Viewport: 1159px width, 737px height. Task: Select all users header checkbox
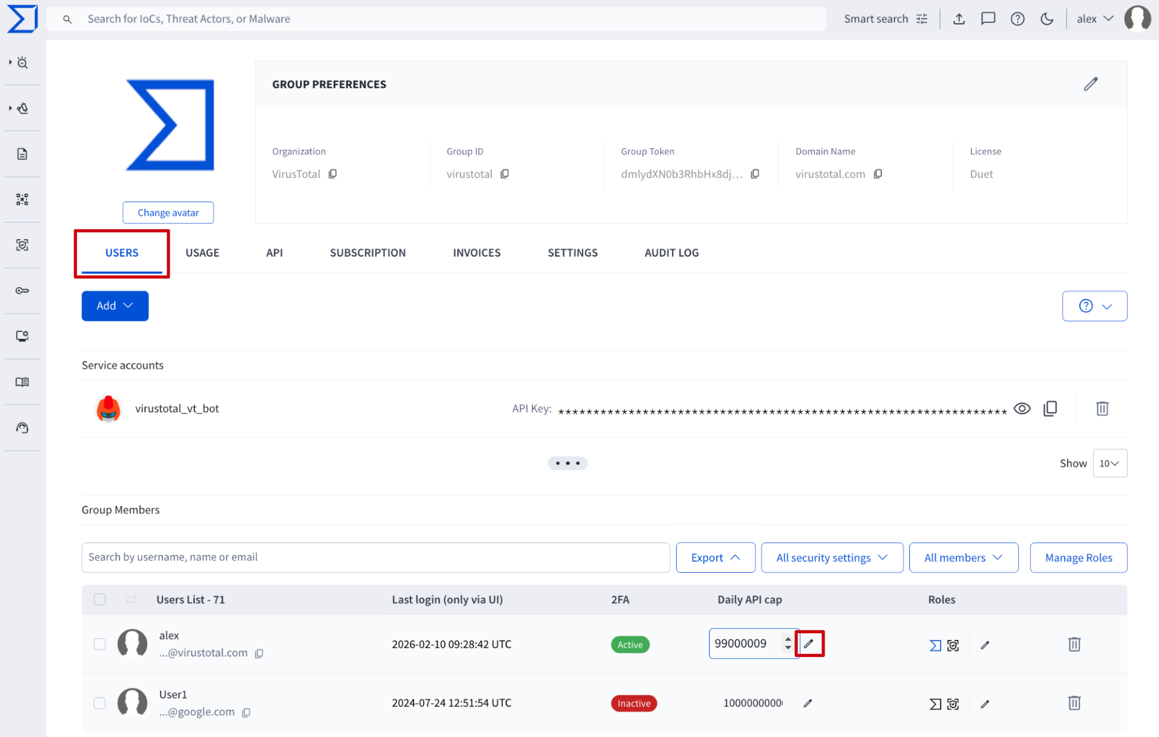coord(100,599)
